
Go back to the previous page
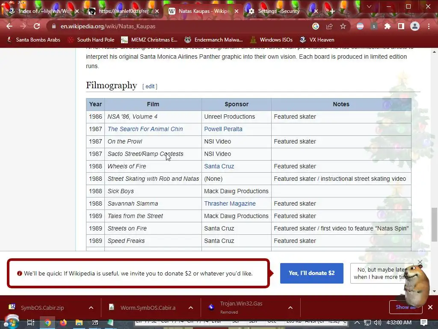click(9, 26)
